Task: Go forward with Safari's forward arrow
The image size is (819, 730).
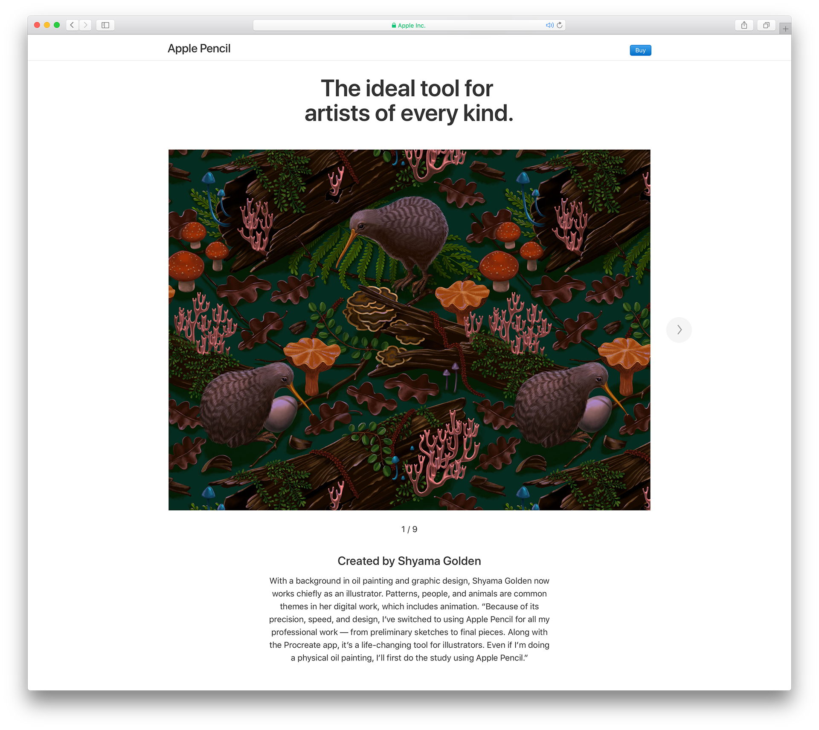Action: coord(85,25)
